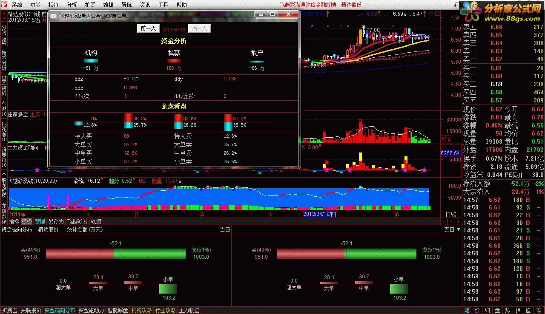Click the 管理 tab
545x314 pixels.
(x=40, y=221)
